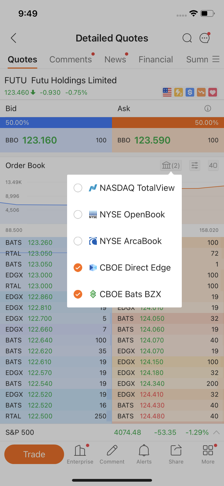Viewport: 224px width, 486px height.
Task: Select the NASDAQ TotalView label
Action: (137, 188)
